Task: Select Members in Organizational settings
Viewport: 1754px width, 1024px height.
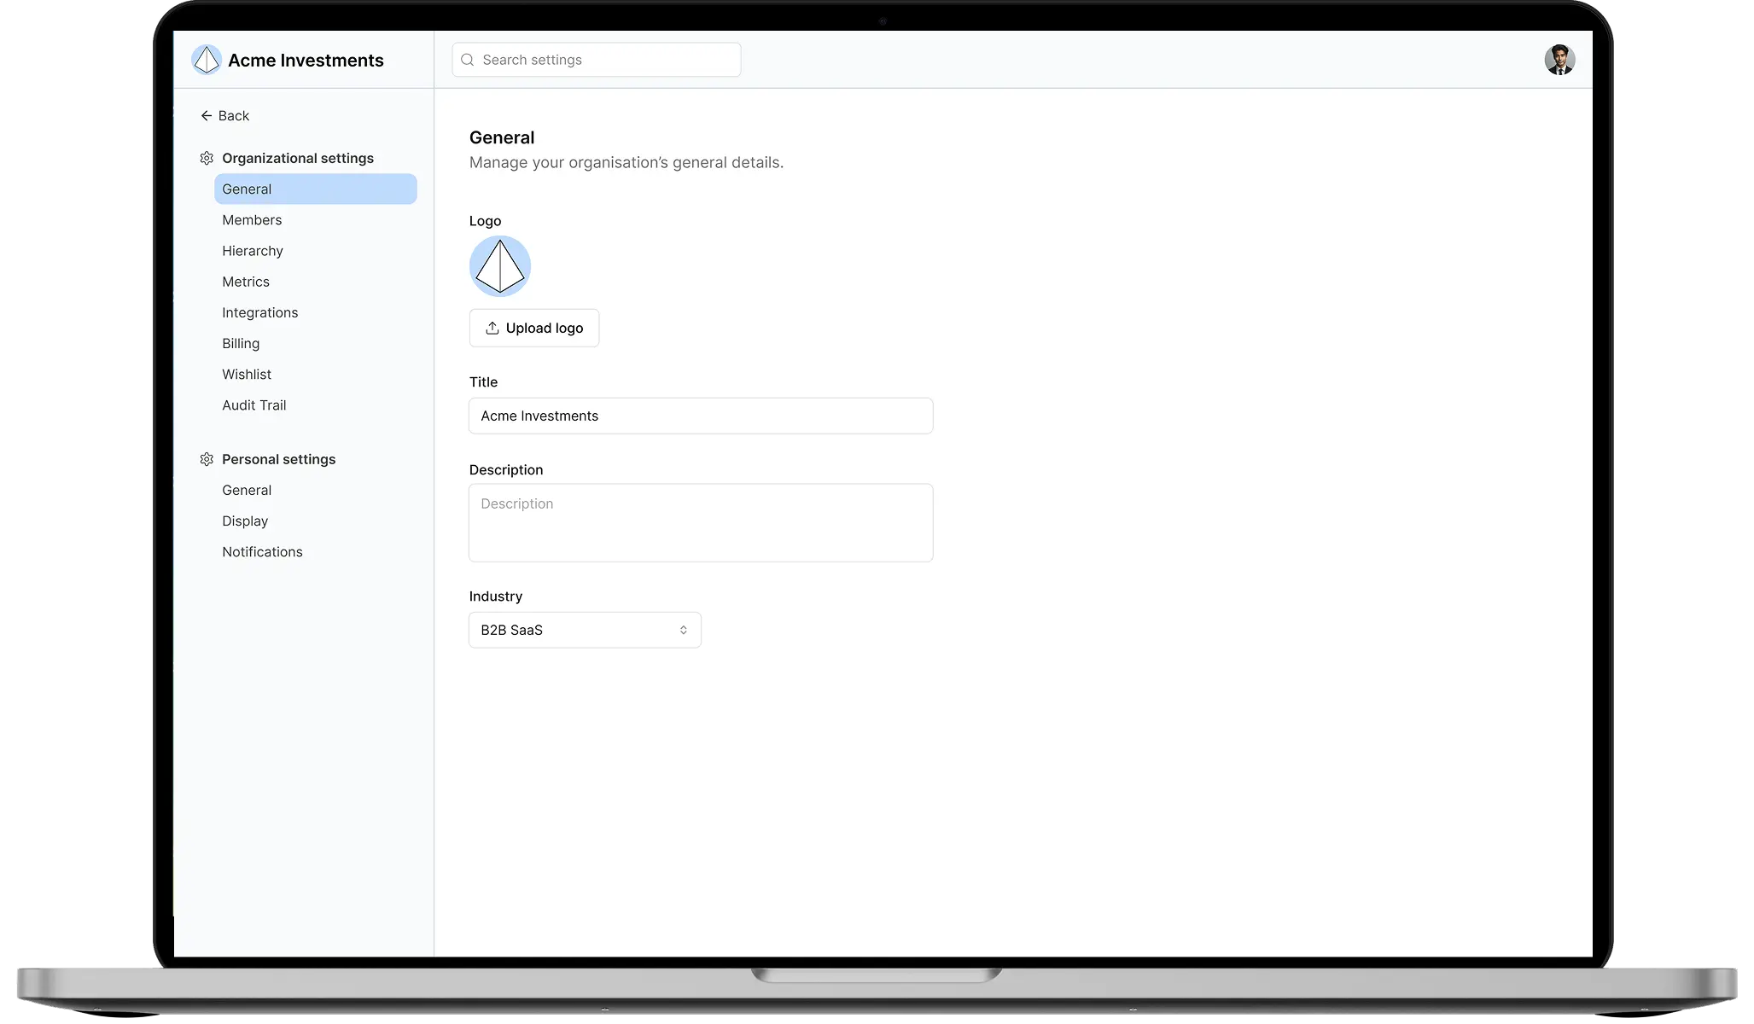Action: [x=252, y=220]
